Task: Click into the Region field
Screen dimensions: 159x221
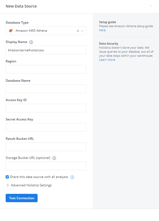Action: pos(46,69)
